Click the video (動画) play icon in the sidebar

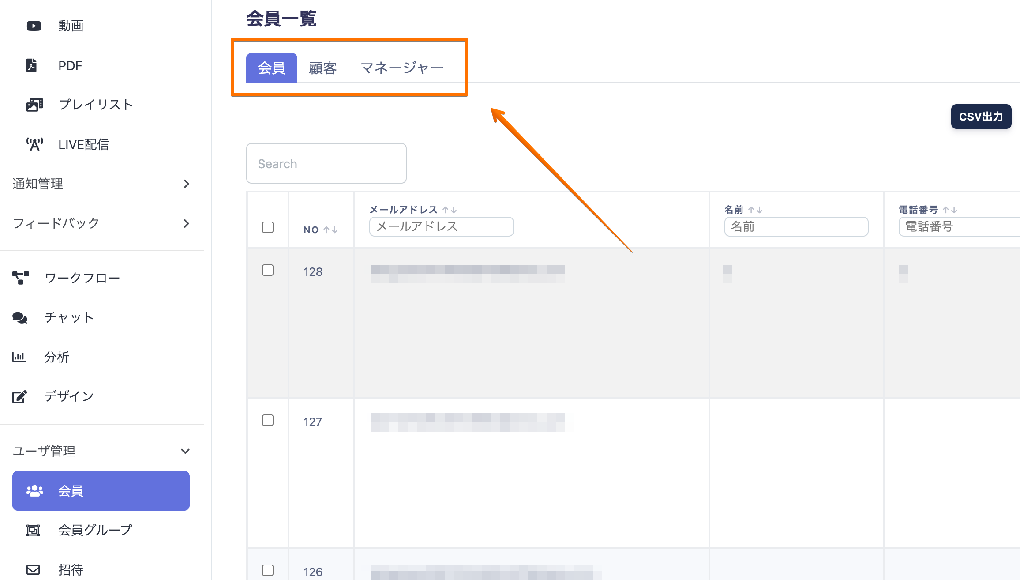click(34, 26)
